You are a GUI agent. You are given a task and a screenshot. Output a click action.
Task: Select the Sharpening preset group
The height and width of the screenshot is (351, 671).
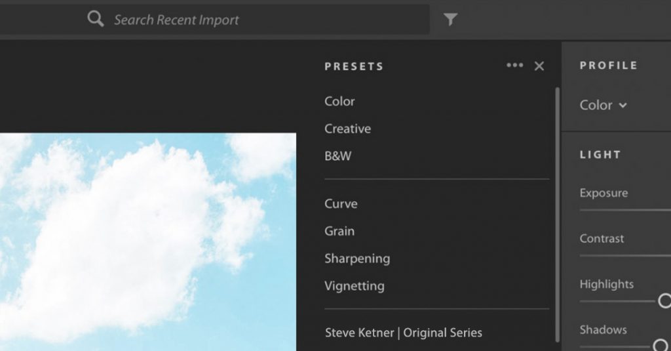(x=357, y=258)
